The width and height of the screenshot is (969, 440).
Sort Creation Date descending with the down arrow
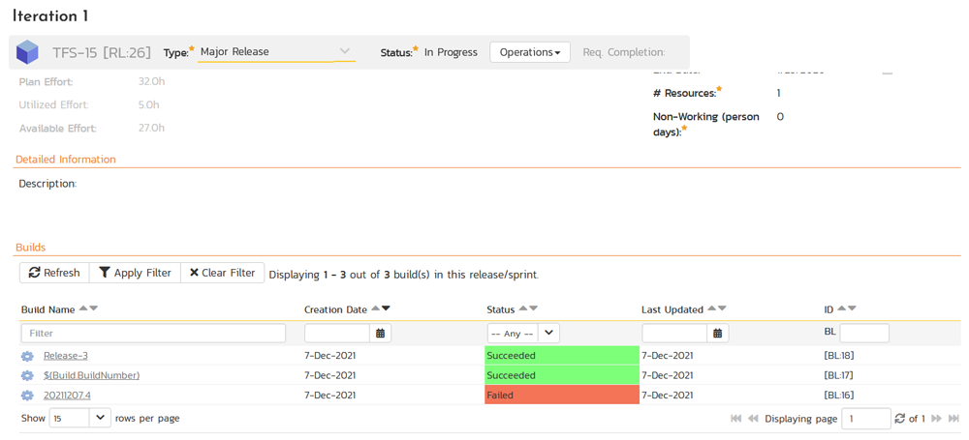[386, 308]
